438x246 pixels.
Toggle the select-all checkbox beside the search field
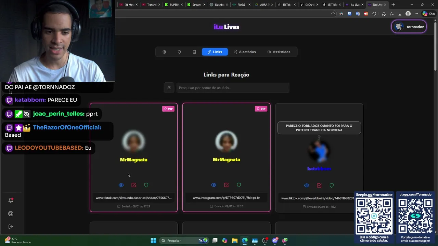(169, 88)
